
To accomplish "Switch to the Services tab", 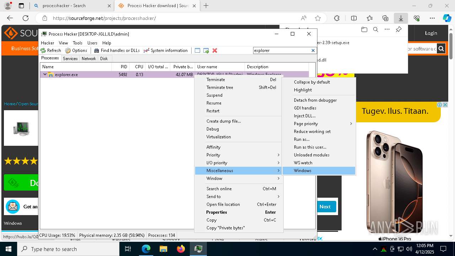I will 70,59.
